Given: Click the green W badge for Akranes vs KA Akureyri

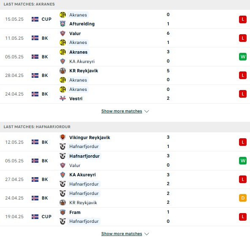Looking at the screenshot, I should (x=243, y=57).
